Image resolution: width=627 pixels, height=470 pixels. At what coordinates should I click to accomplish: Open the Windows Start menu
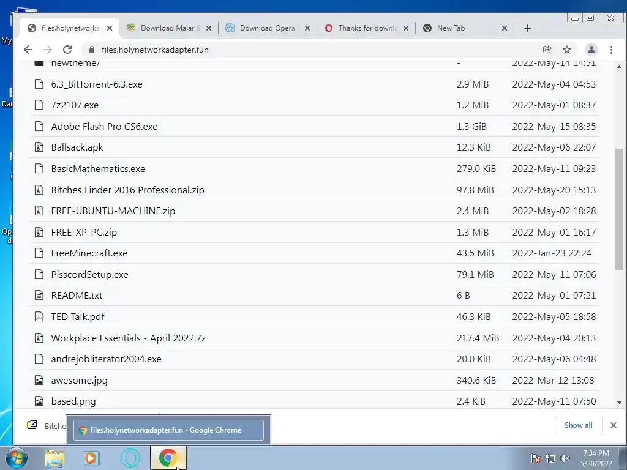(x=16, y=458)
